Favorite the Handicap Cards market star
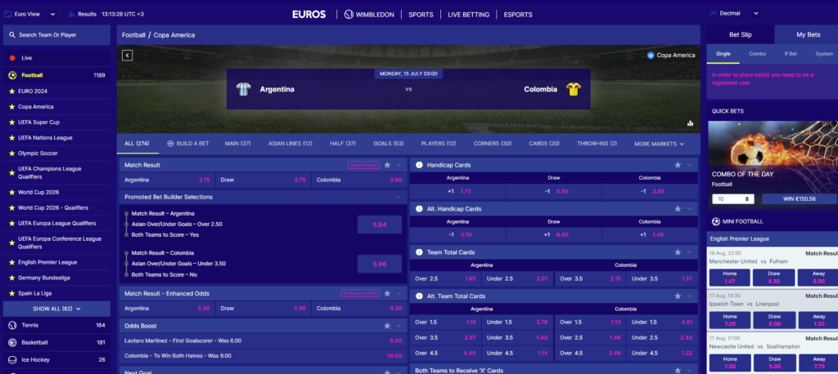The width and height of the screenshot is (838, 374). (678, 166)
